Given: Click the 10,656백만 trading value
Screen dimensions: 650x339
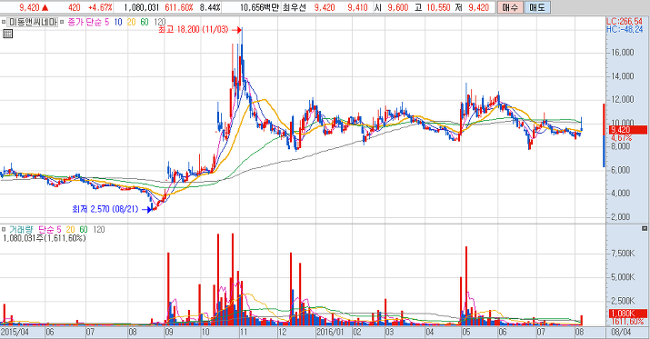Looking at the screenshot, I should click(x=259, y=7).
